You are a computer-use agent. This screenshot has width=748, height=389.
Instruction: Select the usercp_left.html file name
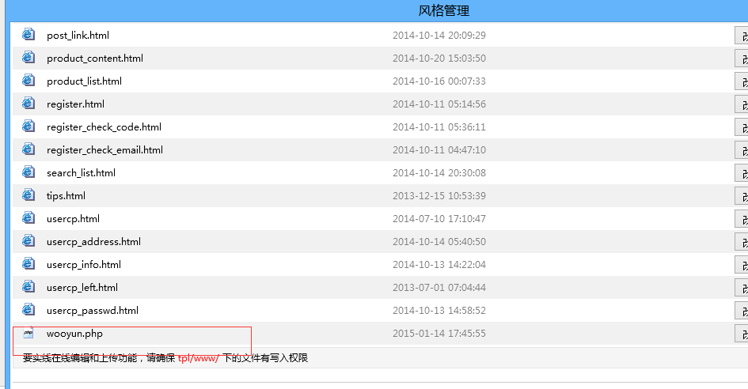(82, 288)
